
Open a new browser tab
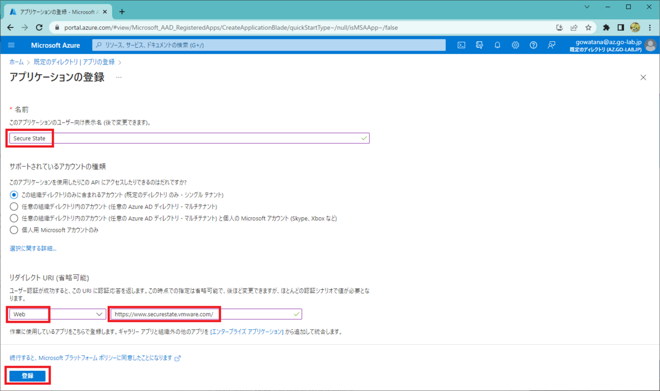click(x=122, y=12)
